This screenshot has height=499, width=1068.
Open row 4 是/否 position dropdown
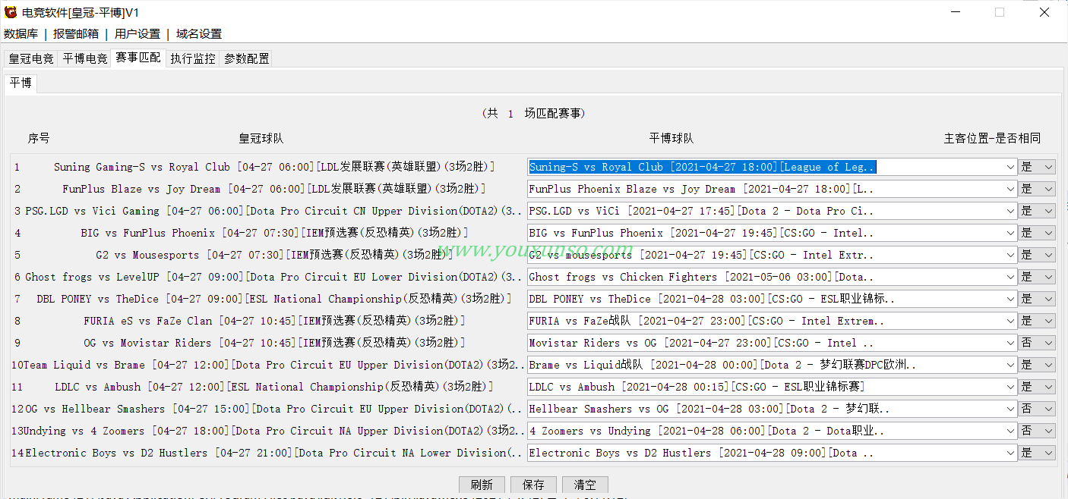[x=1037, y=233]
